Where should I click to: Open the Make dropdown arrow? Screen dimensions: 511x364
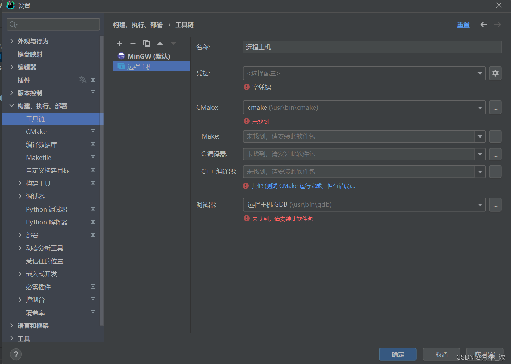click(480, 136)
